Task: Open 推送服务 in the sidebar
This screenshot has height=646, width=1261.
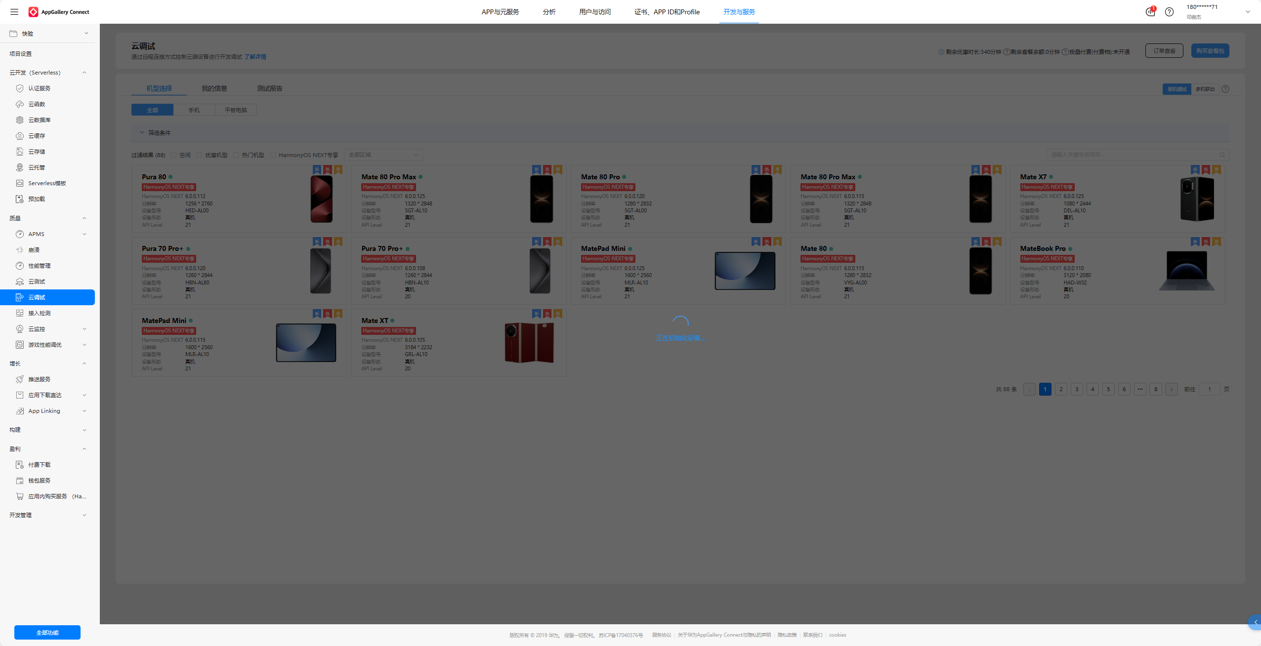Action: [39, 379]
